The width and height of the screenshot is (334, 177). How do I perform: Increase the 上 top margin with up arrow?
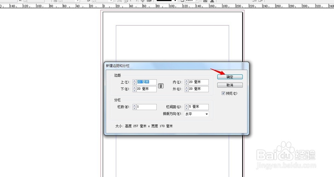(134, 81)
